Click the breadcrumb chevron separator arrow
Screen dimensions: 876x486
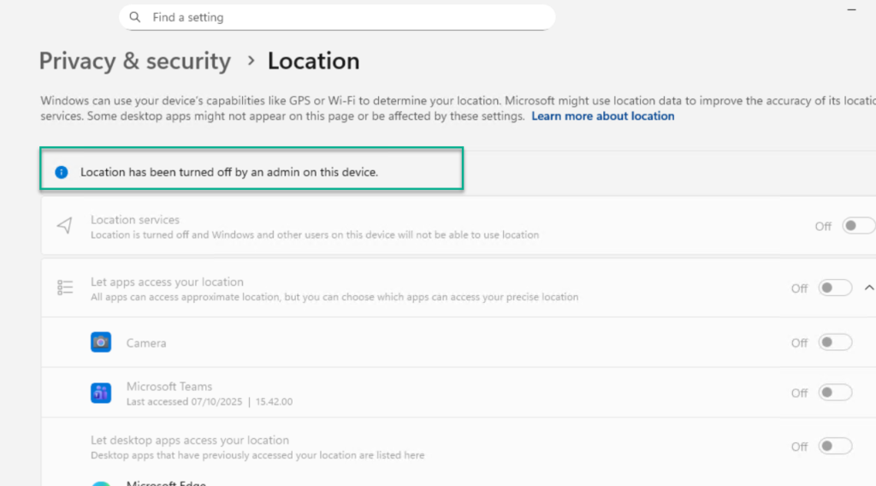coord(251,61)
